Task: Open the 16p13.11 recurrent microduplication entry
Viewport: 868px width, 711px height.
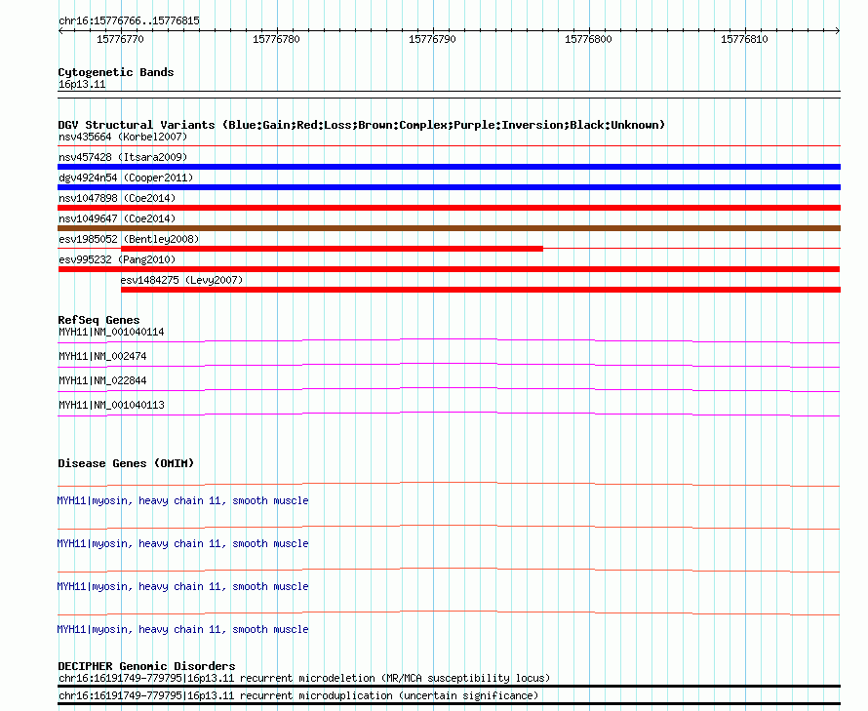Action: pyautogui.click(x=298, y=696)
